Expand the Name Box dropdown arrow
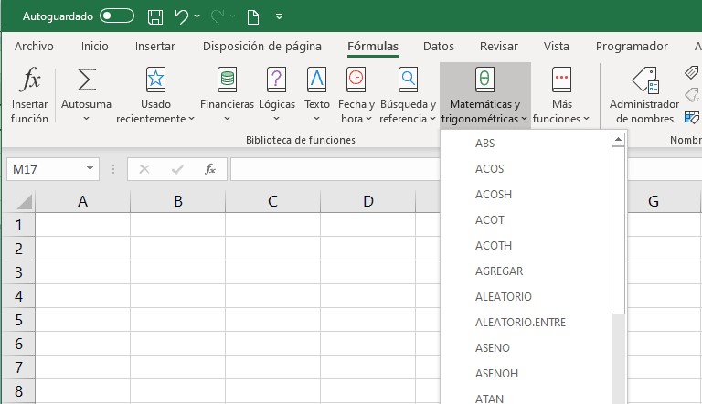702x404 pixels. click(x=90, y=169)
